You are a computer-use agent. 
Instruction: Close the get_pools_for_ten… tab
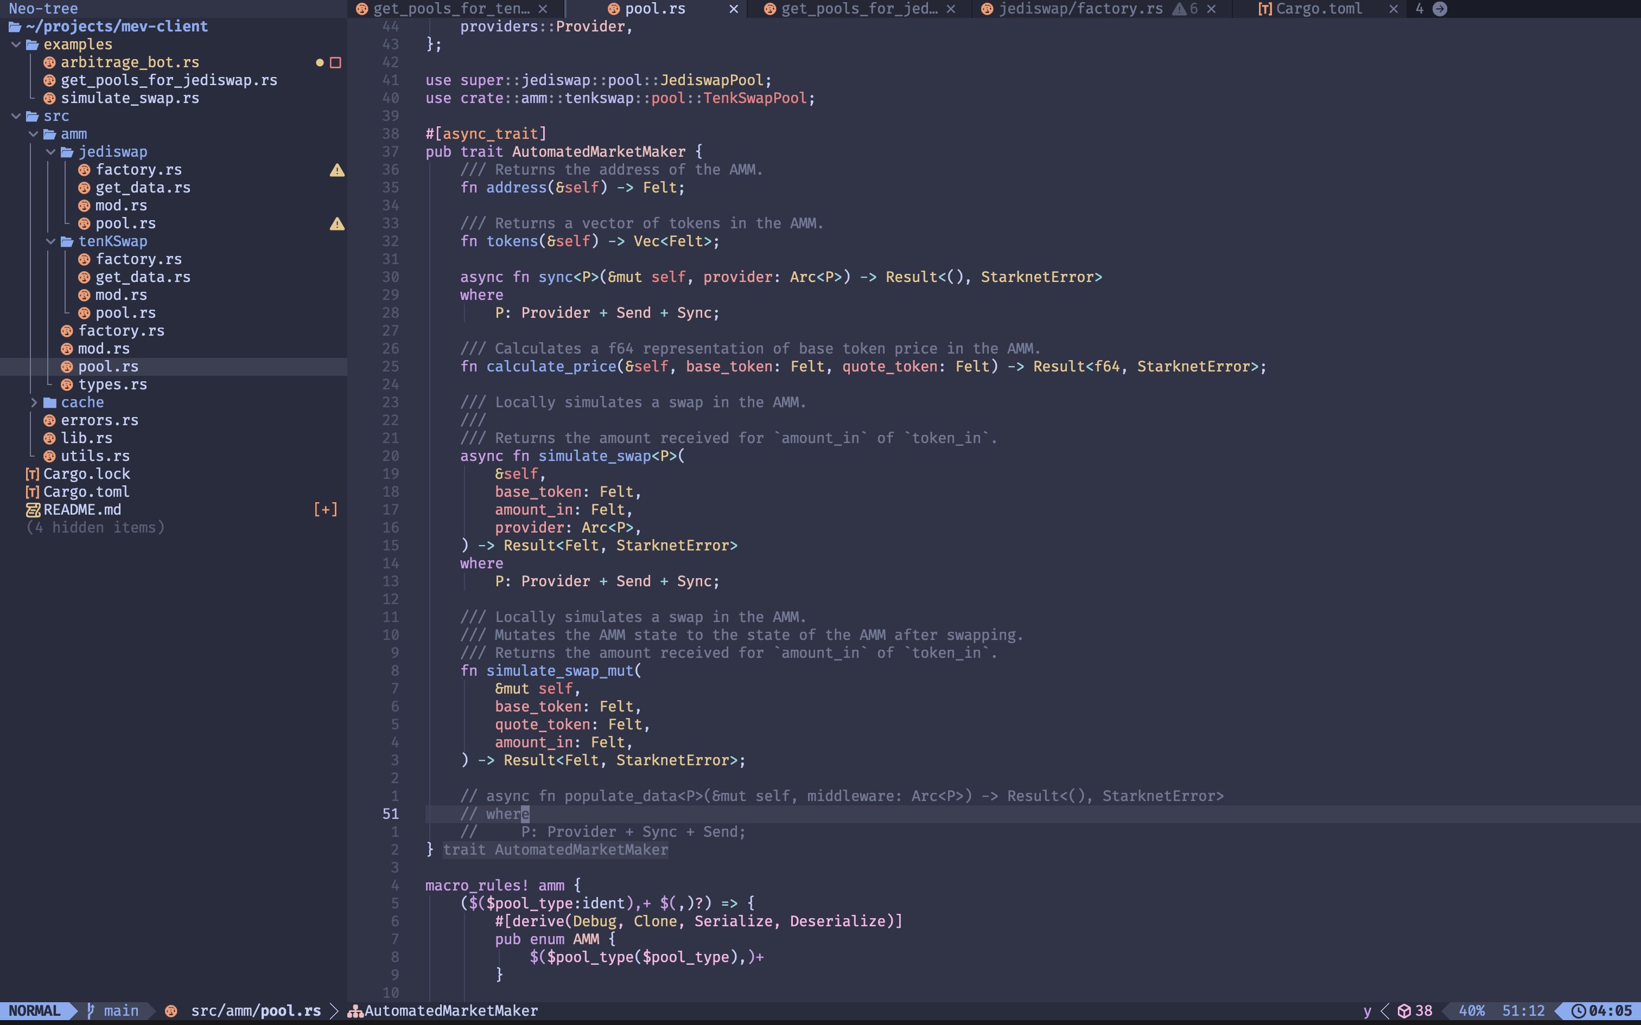(543, 9)
